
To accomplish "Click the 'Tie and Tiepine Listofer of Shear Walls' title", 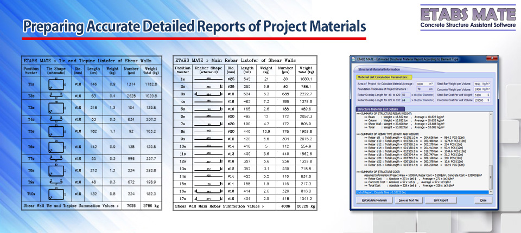I will point(105,61).
